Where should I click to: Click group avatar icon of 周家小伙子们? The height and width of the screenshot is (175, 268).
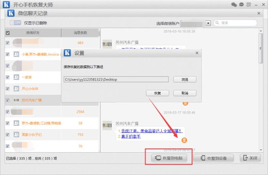[x=16, y=134]
